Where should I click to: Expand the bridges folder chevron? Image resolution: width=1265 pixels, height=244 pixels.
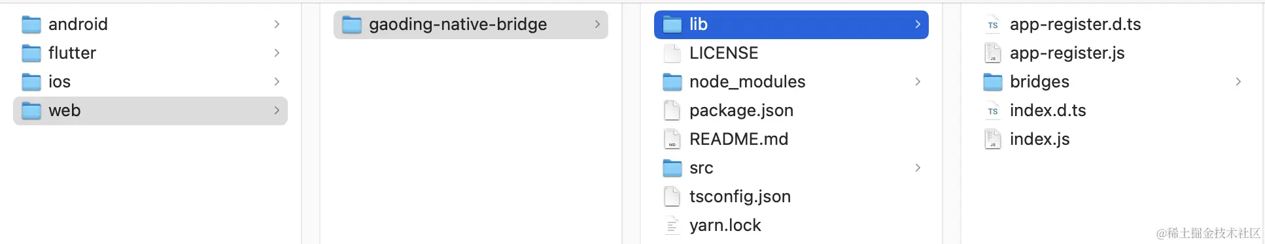click(x=1238, y=82)
